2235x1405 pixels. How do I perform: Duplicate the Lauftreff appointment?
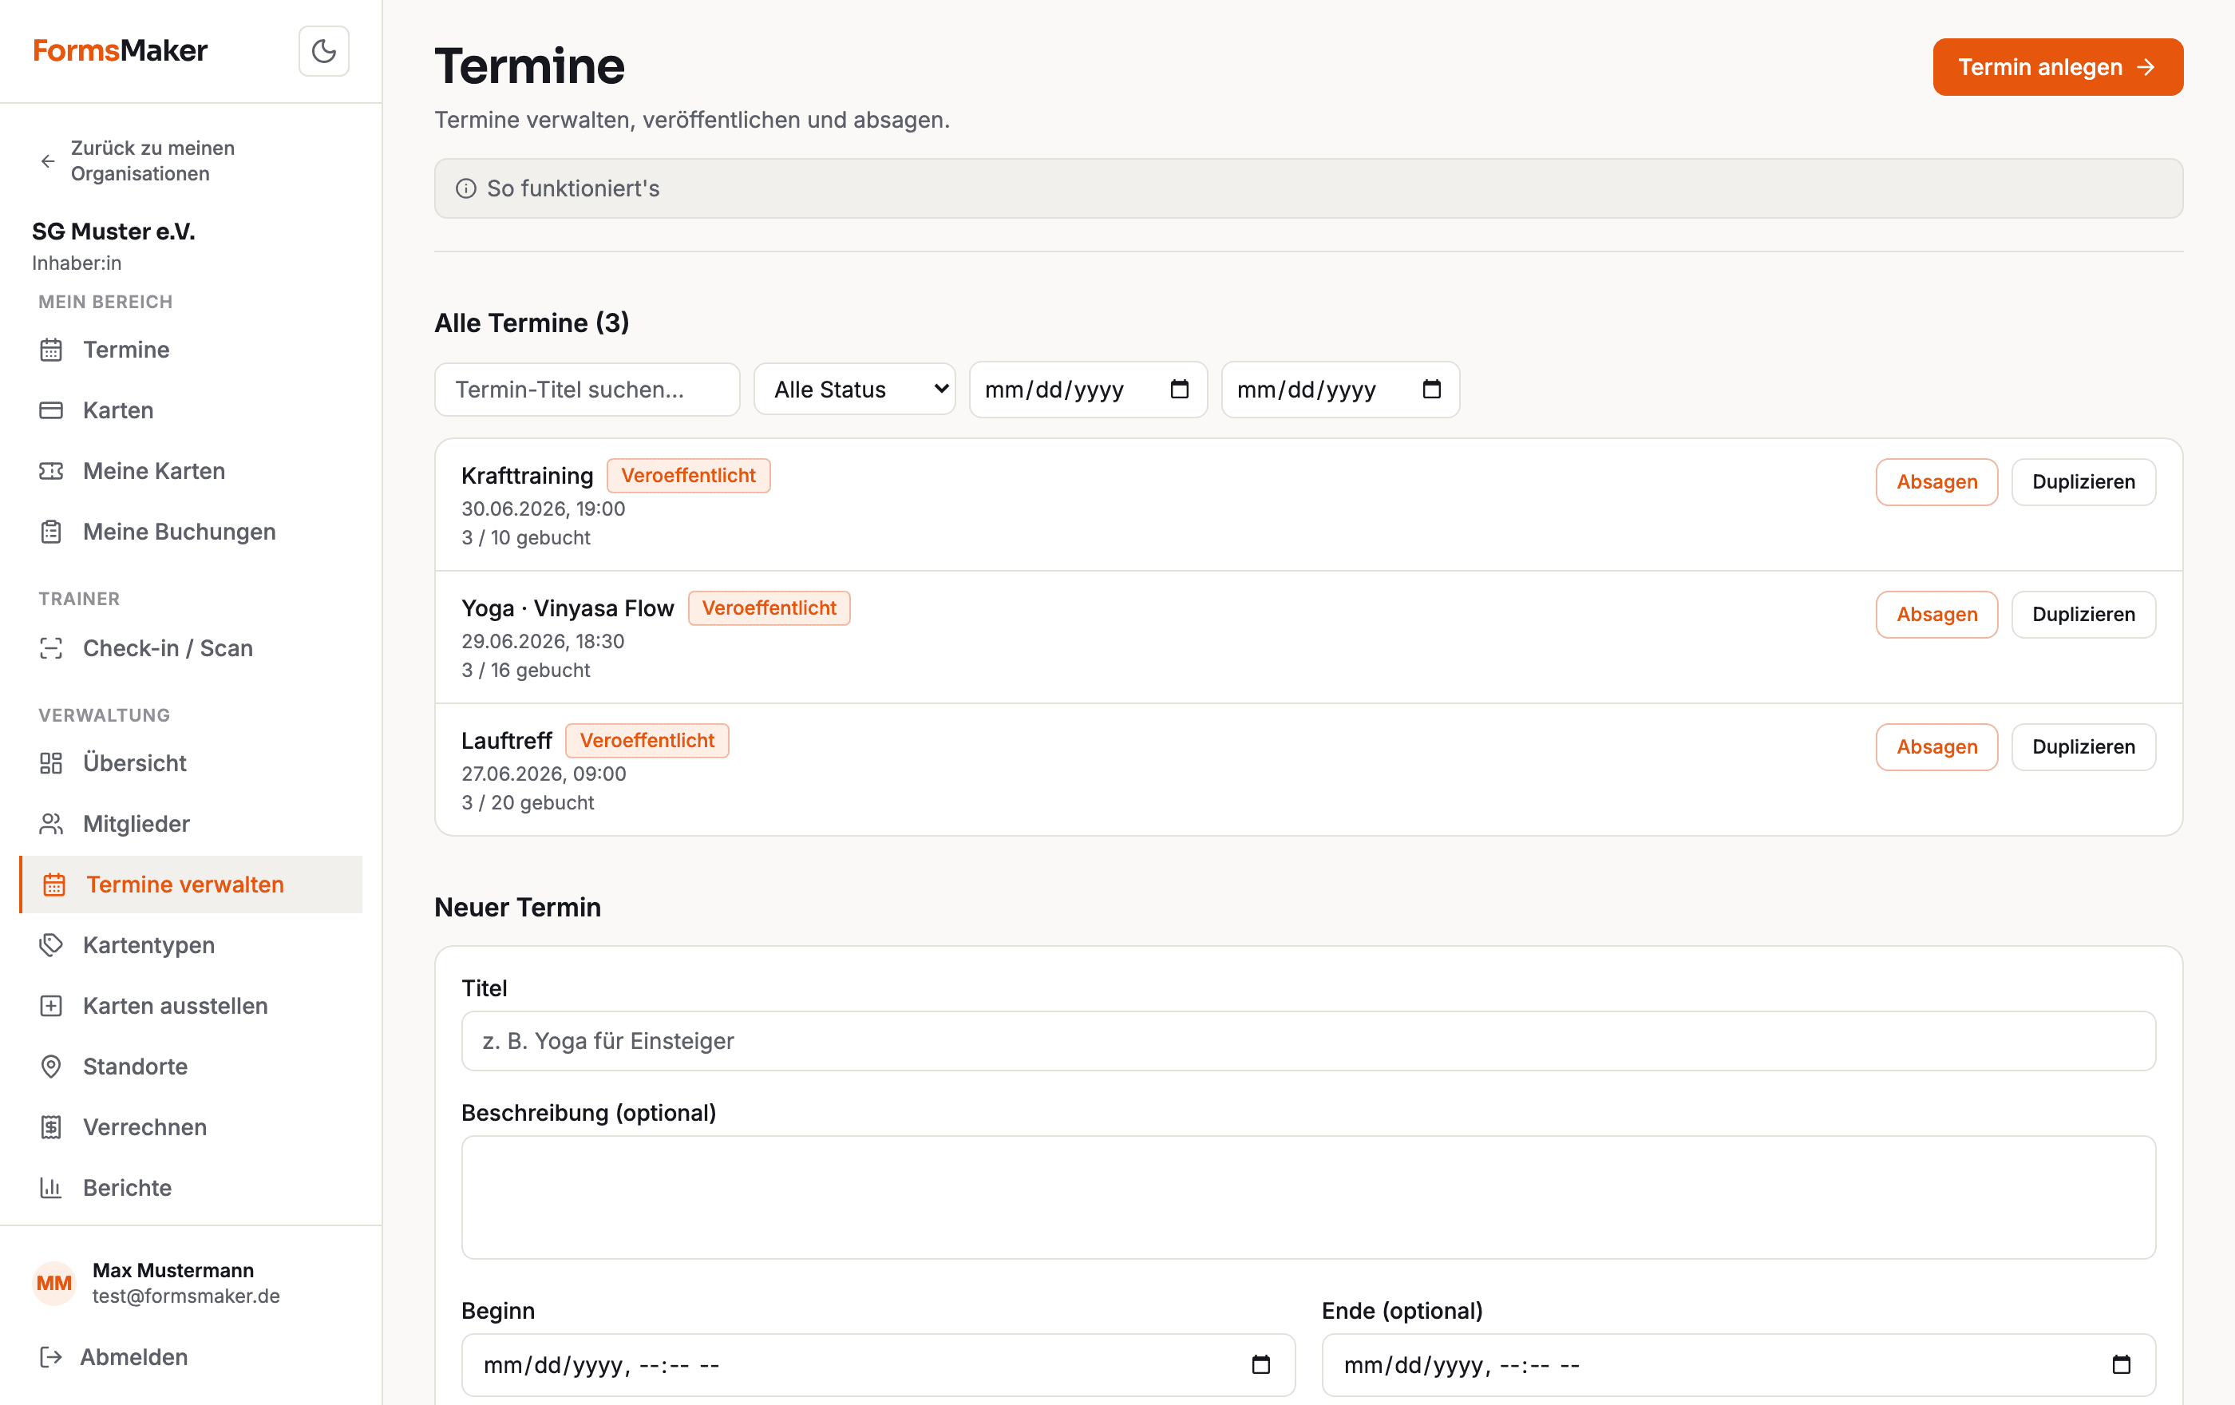2083,747
